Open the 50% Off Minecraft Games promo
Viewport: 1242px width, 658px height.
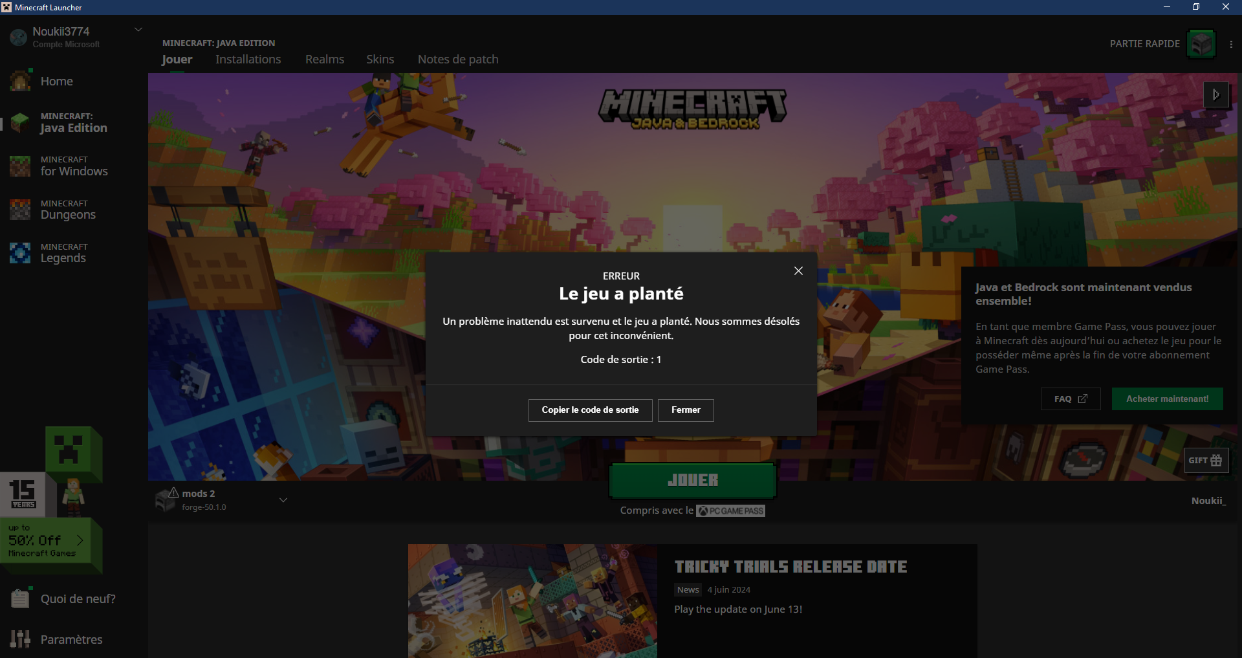[x=50, y=542]
